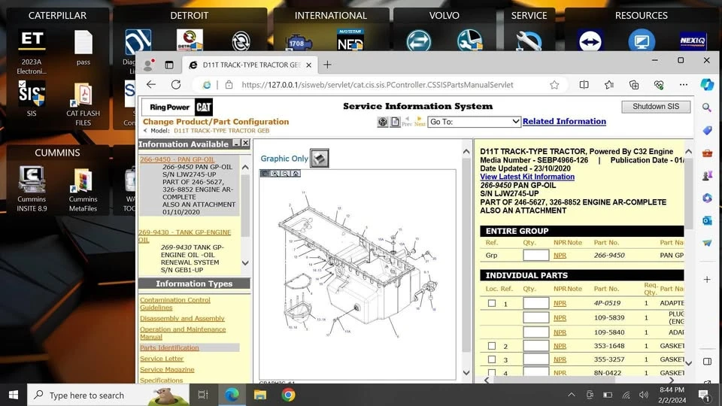
Task: Open the Edge split screen button
Action: click(584, 85)
